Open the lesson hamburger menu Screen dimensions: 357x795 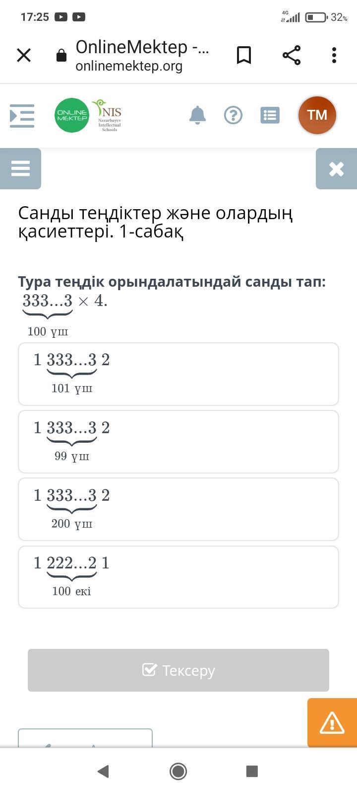[x=20, y=168]
